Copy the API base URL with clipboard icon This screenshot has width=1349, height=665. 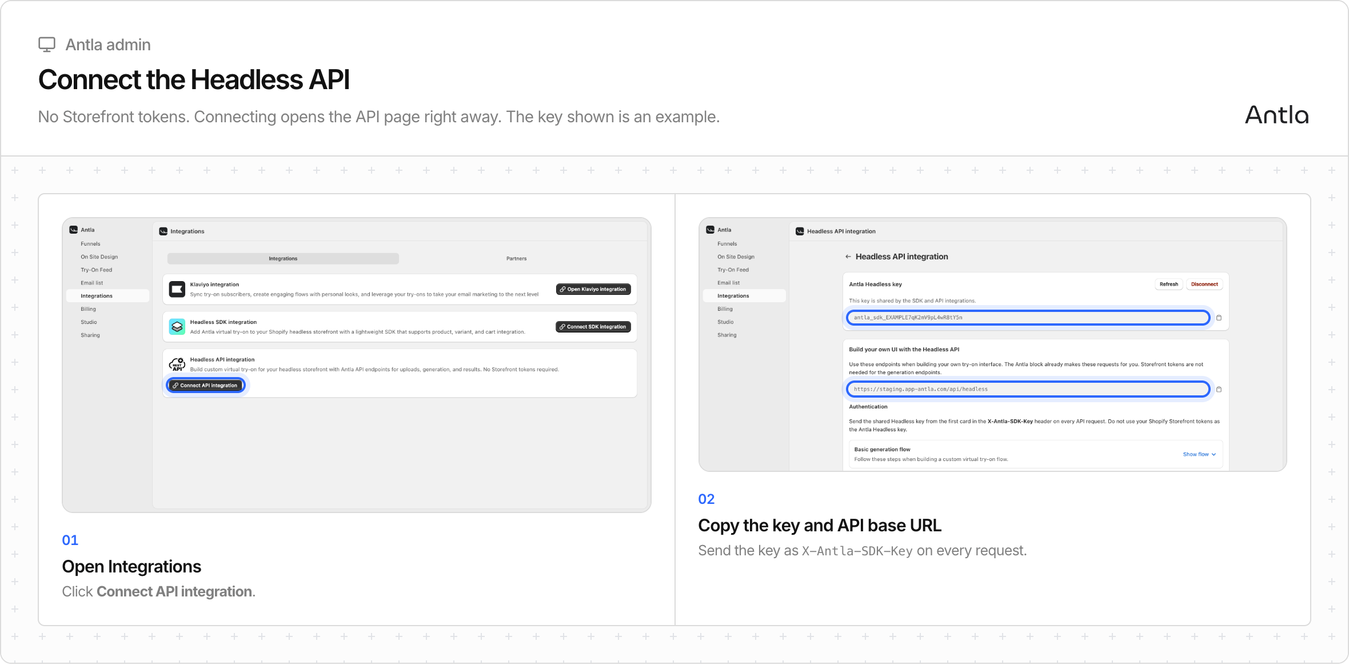tap(1219, 390)
